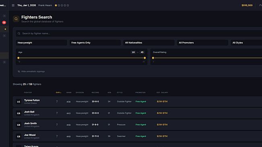Viewport: 262px width, 147px height.
Task: Click the Free Agent tag for Josh Smith
Action: (x=141, y=125)
